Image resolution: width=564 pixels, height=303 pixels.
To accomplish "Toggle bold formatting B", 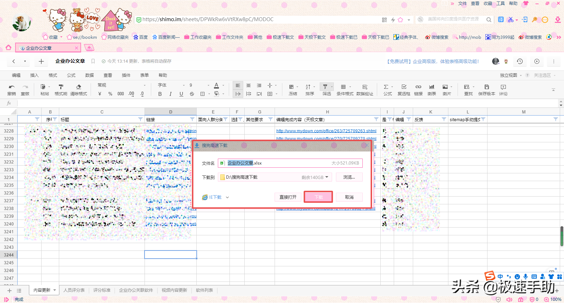I will pos(160,94).
